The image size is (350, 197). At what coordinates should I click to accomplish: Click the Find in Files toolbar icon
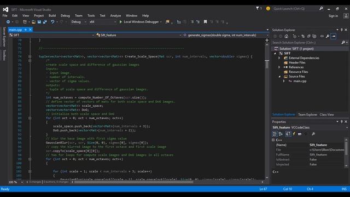tap(167, 22)
